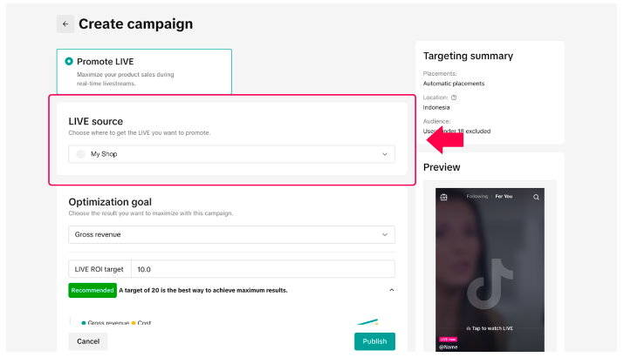
Task: Click the @Name handle in preview
Action: point(449,348)
